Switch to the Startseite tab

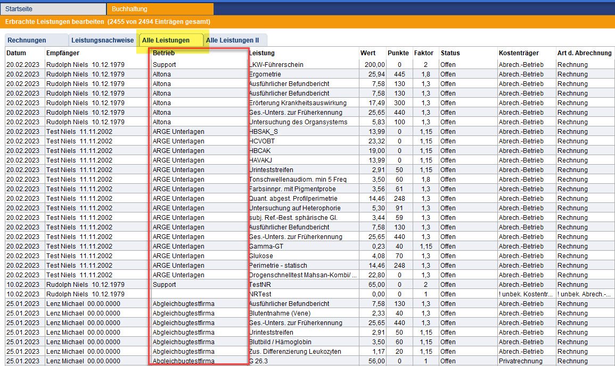coord(53,9)
